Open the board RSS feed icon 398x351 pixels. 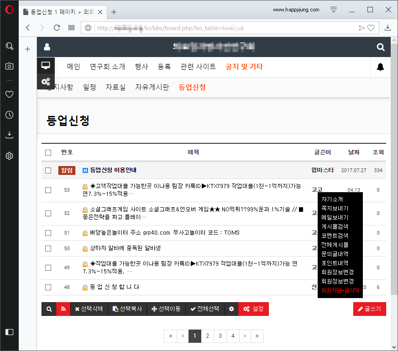click(63, 309)
